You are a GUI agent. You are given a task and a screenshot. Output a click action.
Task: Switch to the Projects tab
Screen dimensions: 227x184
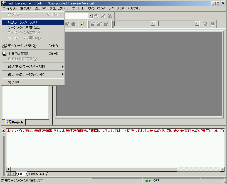[x=16, y=122]
